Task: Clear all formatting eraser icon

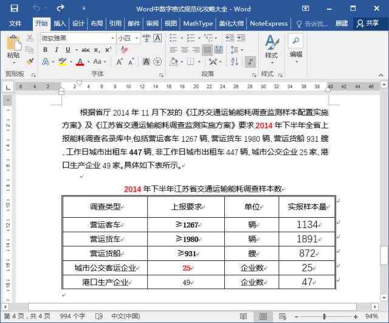Action: (124, 50)
